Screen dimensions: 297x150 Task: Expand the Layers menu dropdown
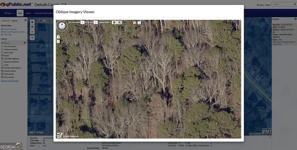click(8, 13)
